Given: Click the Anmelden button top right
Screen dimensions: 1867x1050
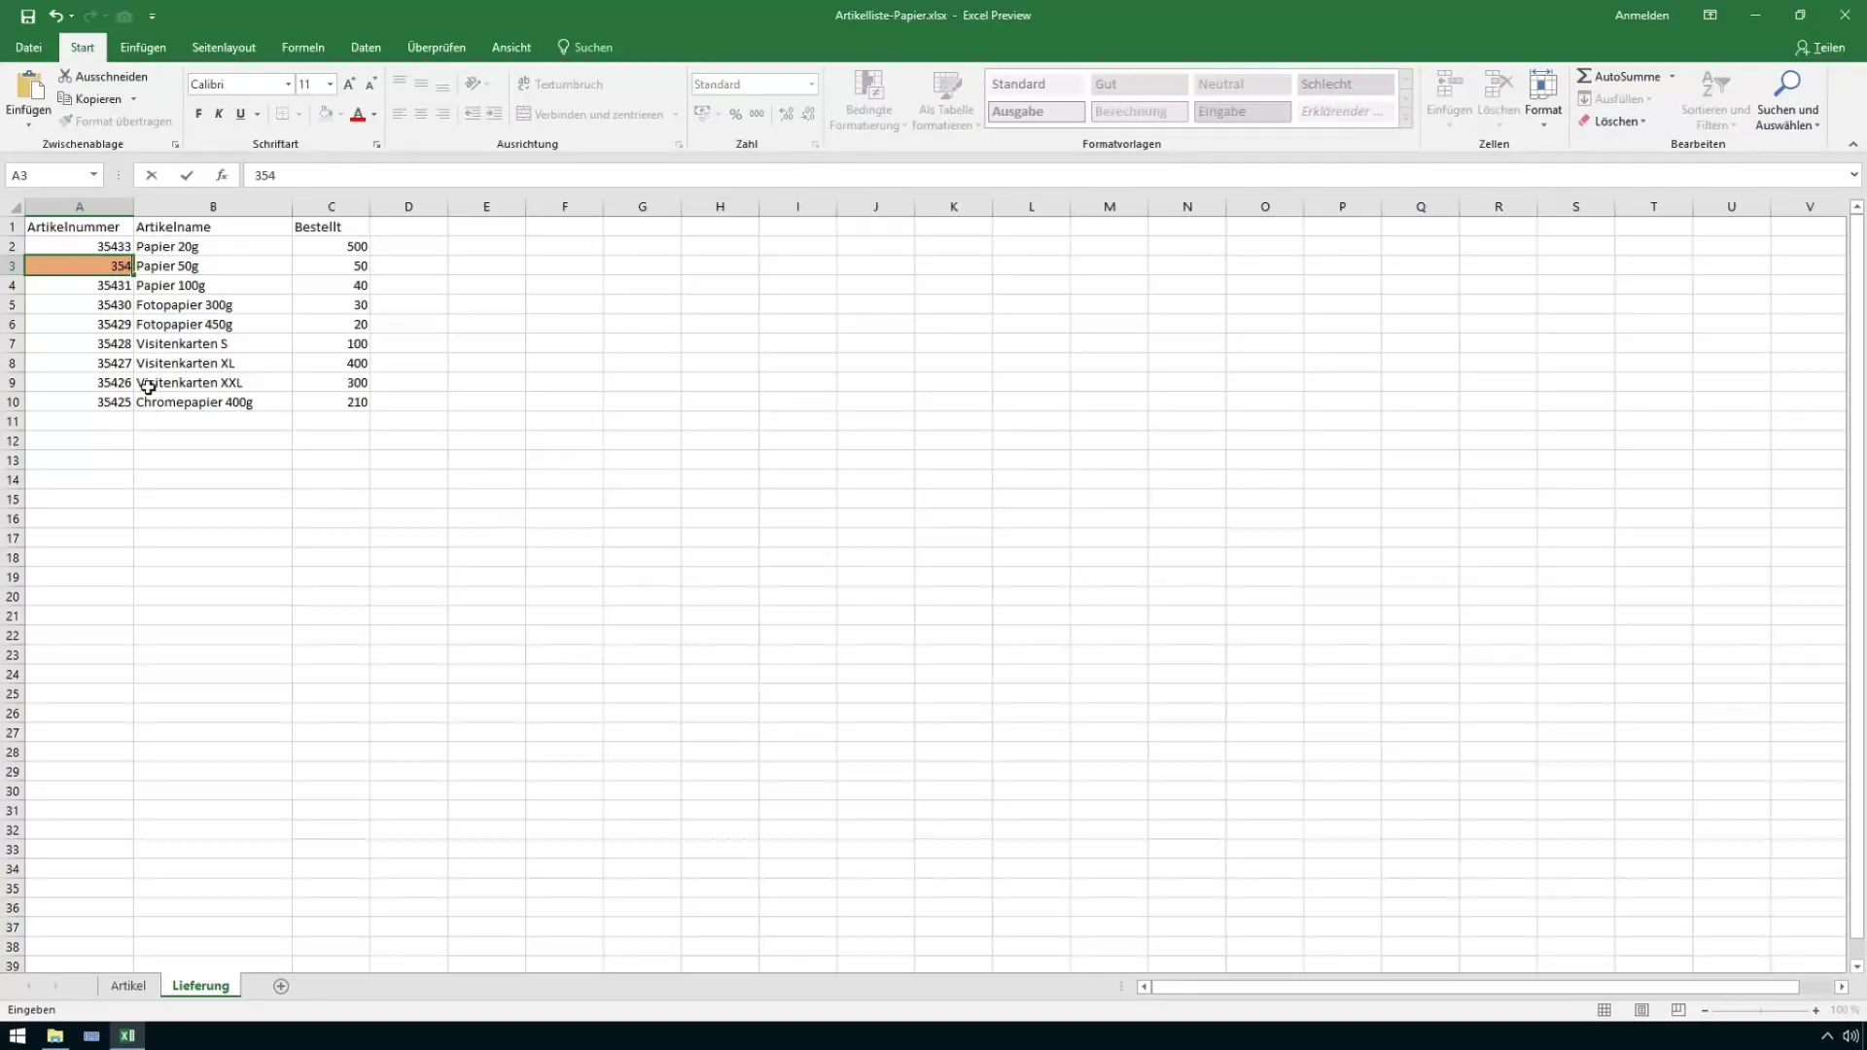Looking at the screenshot, I should tap(1642, 16).
